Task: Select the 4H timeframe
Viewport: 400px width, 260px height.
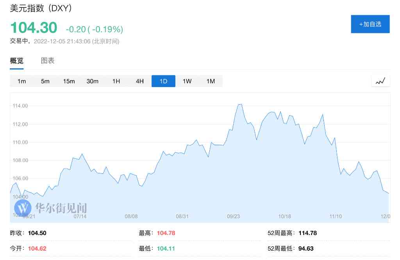Action: coord(139,81)
